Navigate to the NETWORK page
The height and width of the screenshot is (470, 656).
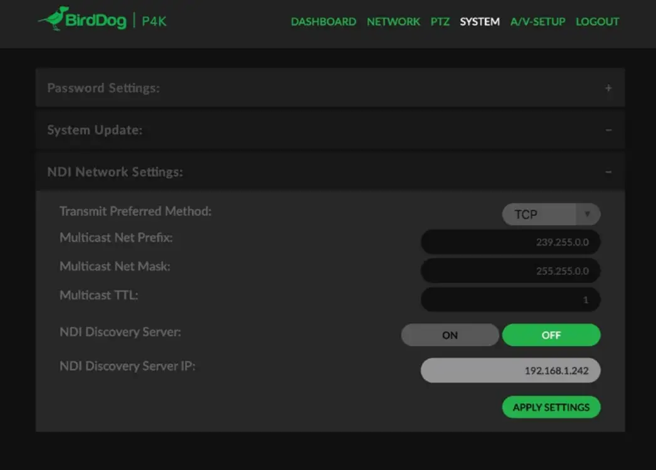pos(393,21)
